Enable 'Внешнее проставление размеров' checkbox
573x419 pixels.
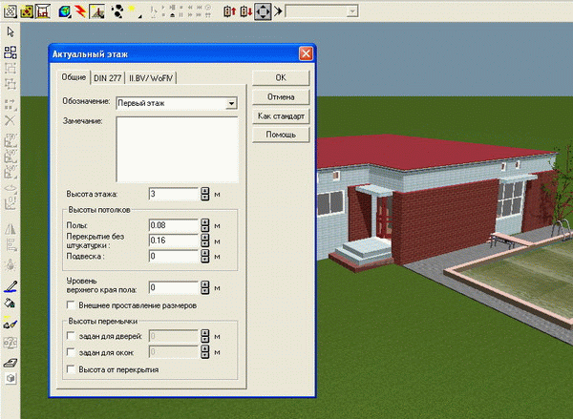pos(70,305)
